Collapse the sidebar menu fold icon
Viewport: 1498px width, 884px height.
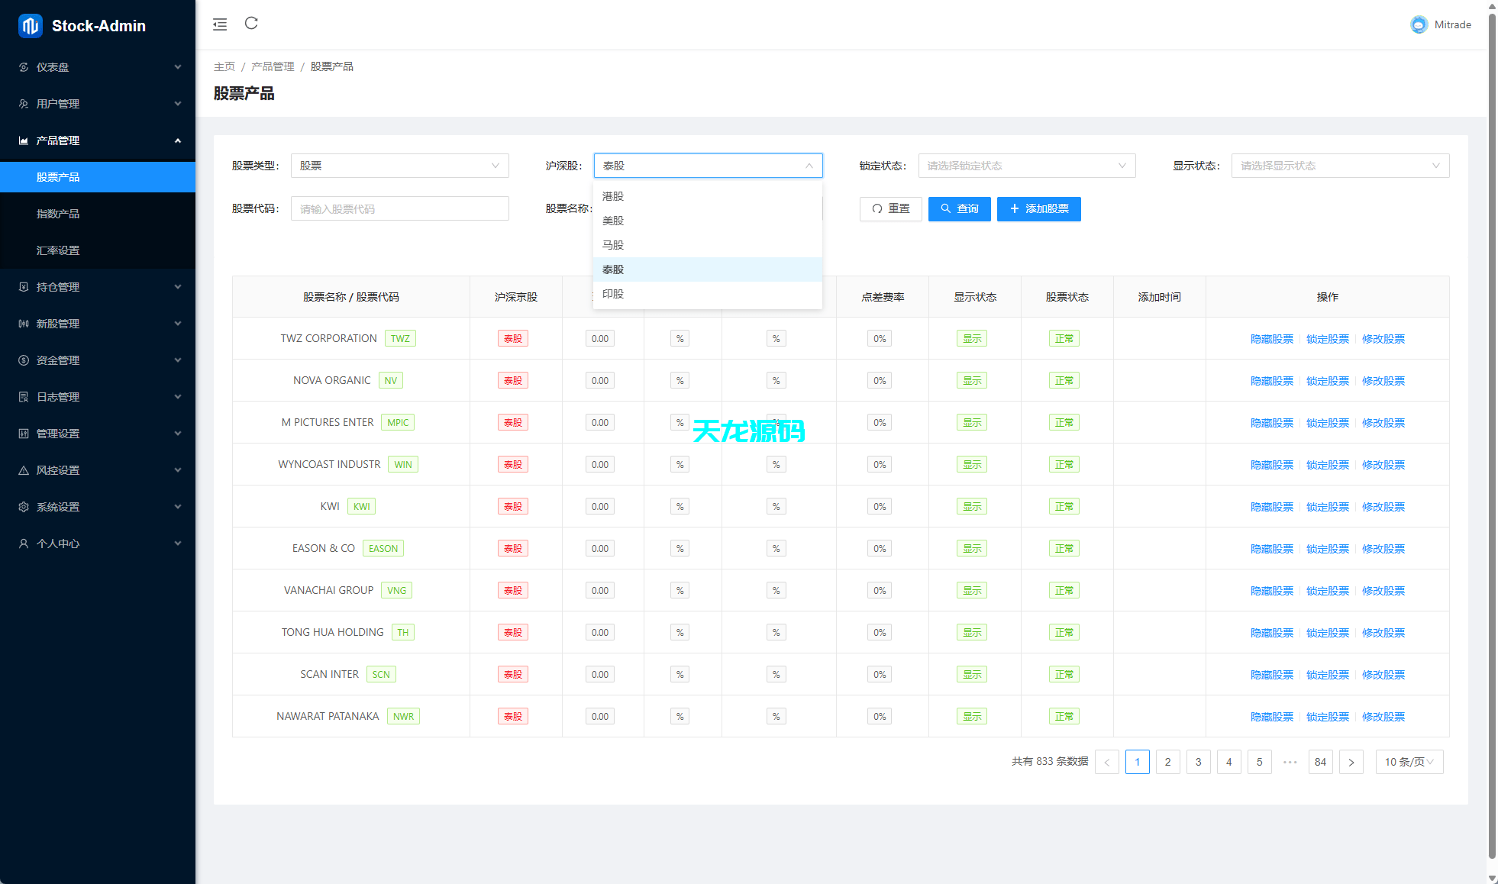coord(220,24)
